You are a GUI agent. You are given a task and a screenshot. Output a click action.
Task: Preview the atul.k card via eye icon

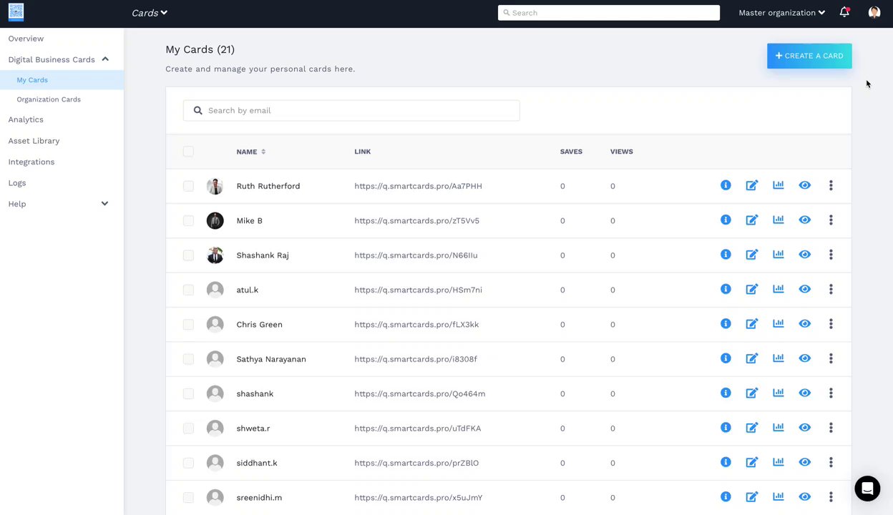(805, 290)
